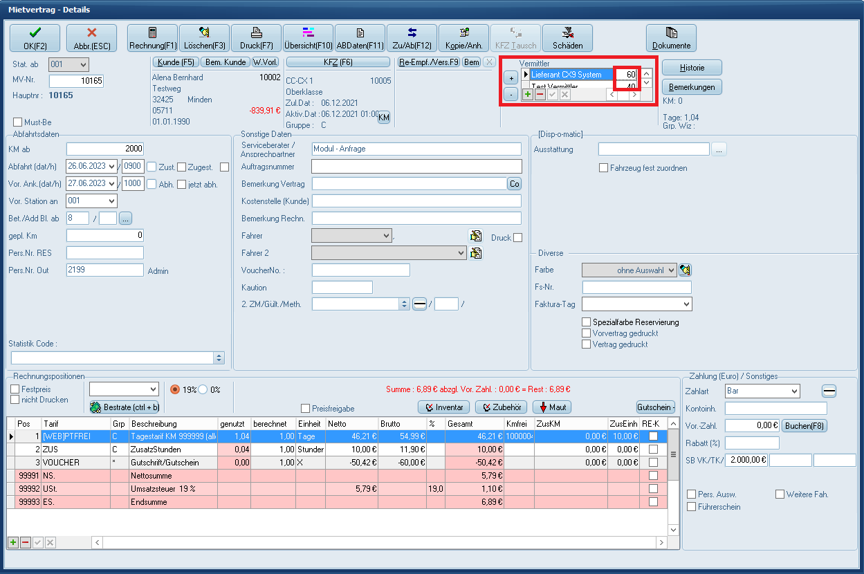The image size is (864, 574).
Task: Open the Vor. Station an dropdown
Action: click(91, 201)
